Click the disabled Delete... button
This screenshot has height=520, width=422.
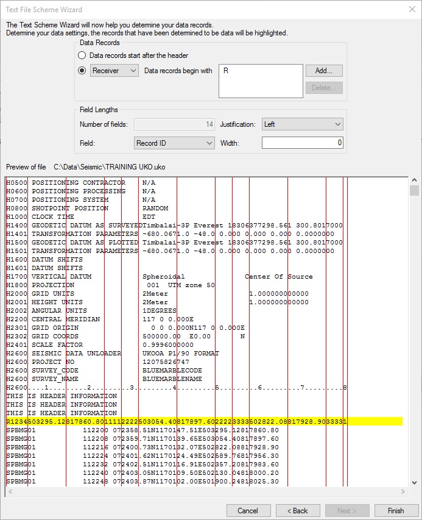[324, 88]
